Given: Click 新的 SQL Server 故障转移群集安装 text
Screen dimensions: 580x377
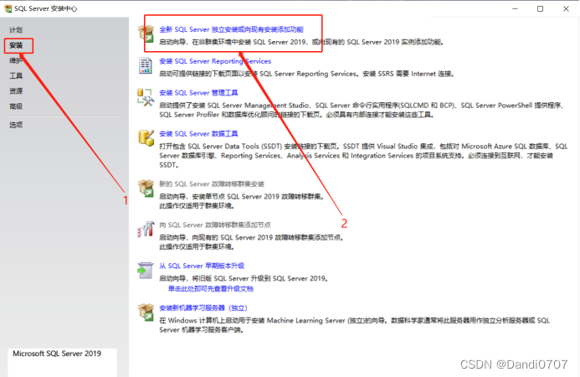Looking at the screenshot, I should (212, 184).
